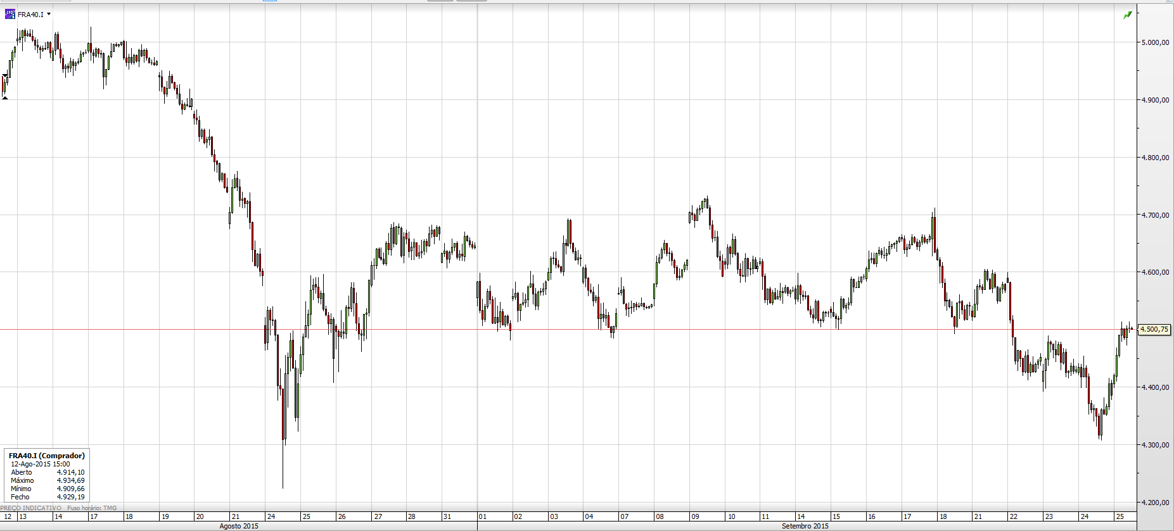Click the 01 September date marker
The image size is (1174, 531).
483,516
